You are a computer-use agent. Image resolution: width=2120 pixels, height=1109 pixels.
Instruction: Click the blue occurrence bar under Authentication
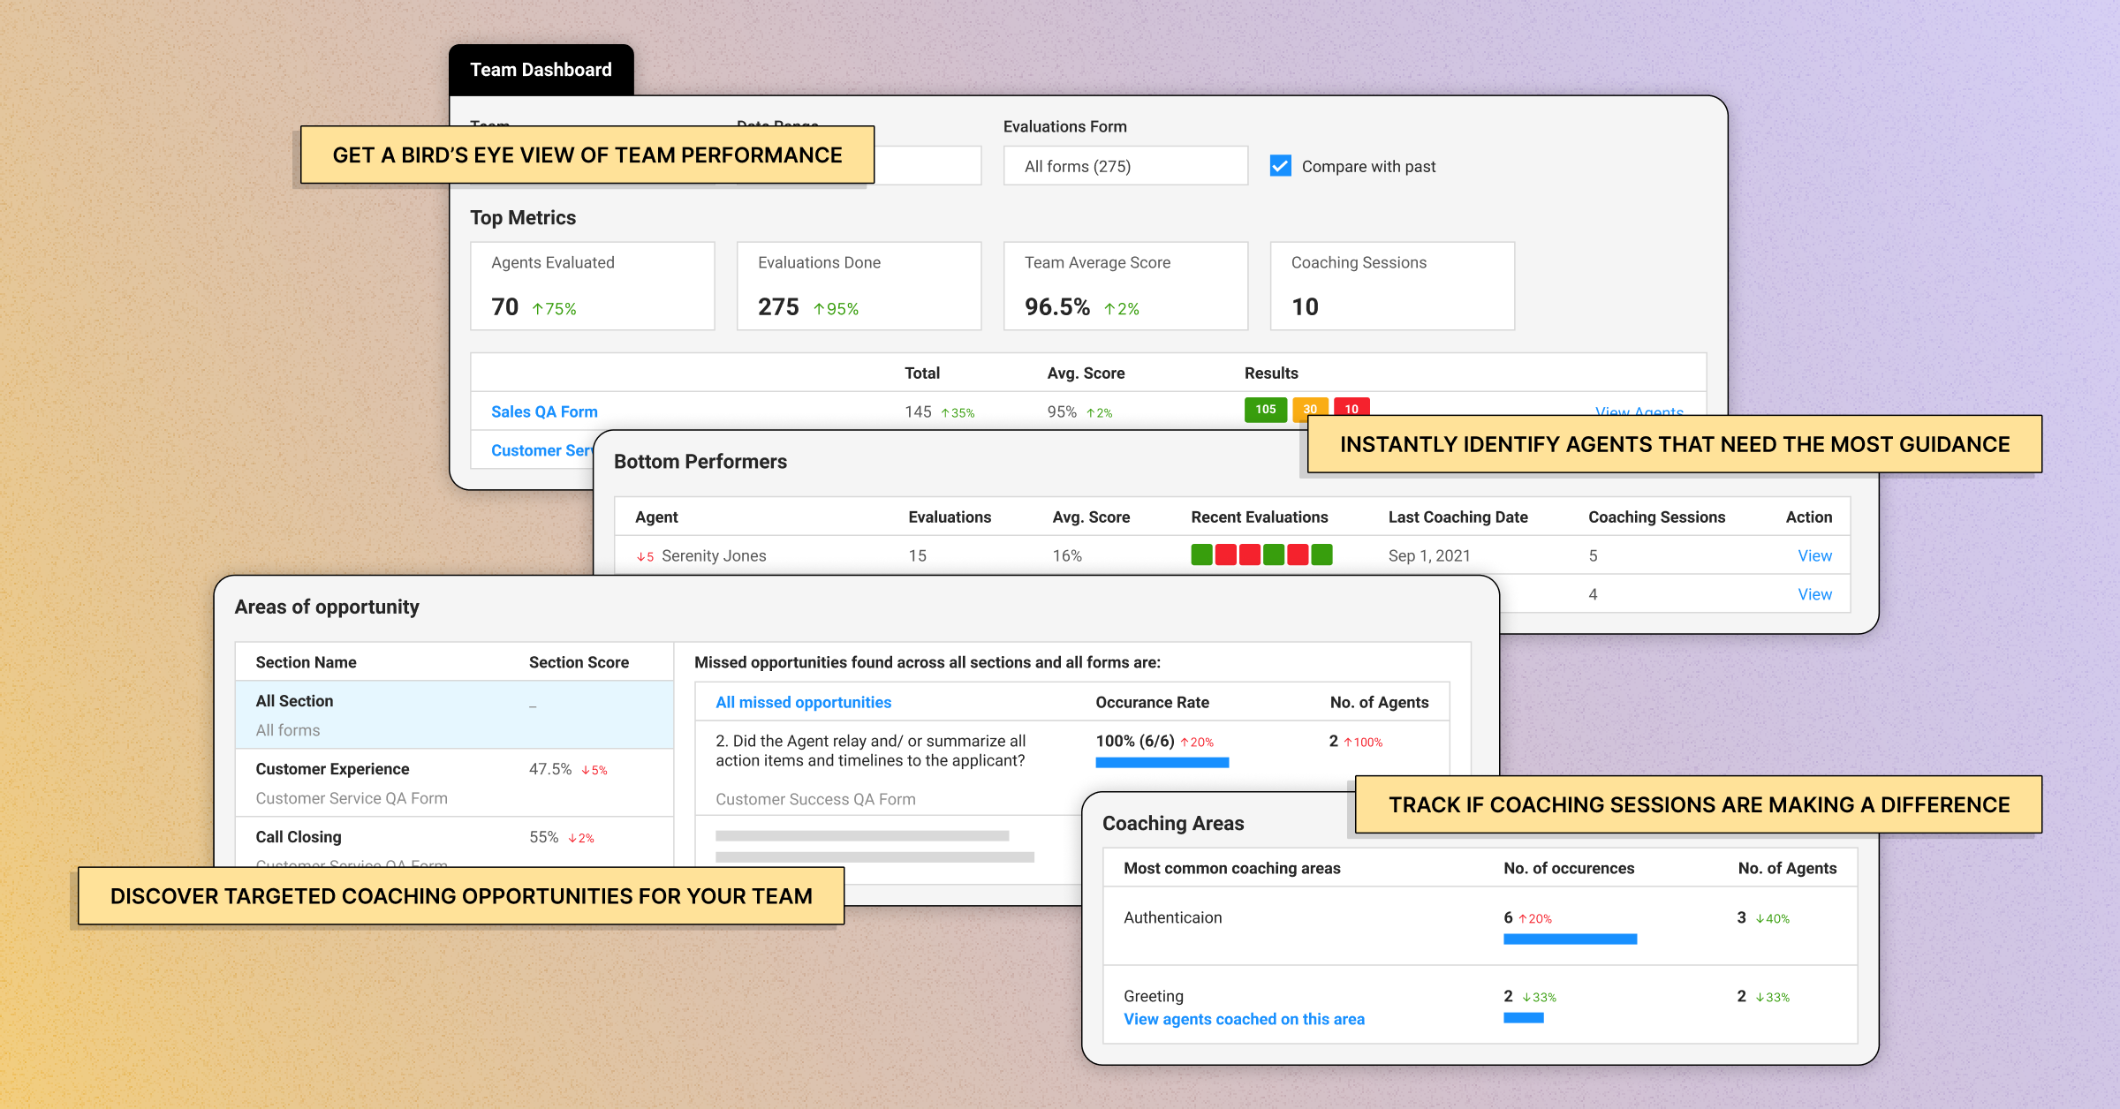(1571, 939)
